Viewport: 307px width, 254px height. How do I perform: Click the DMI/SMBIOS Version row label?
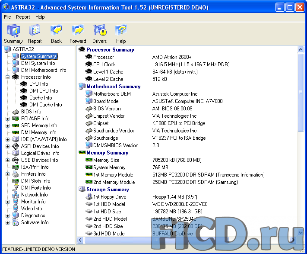(116, 145)
